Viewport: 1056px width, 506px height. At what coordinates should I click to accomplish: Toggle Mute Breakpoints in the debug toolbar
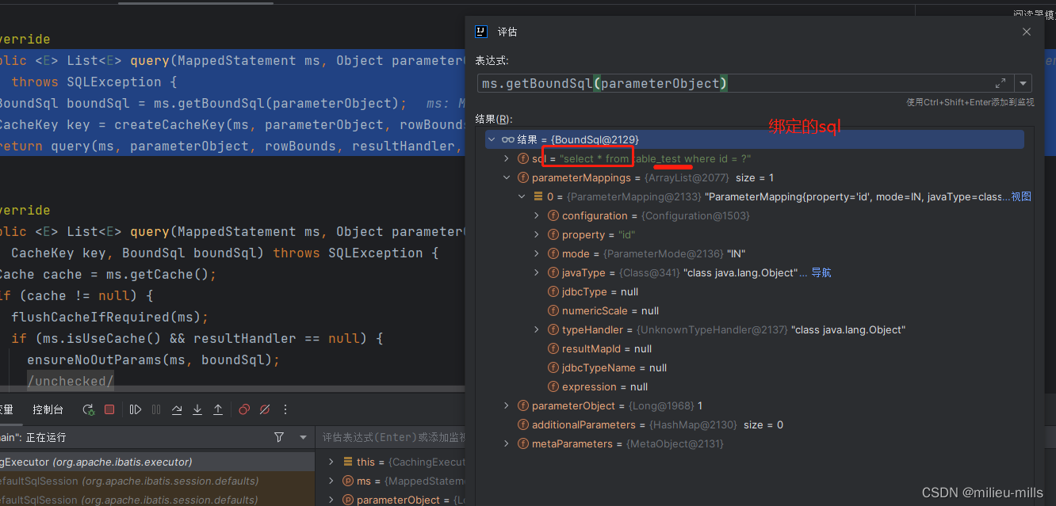pyautogui.click(x=264, y=409)
